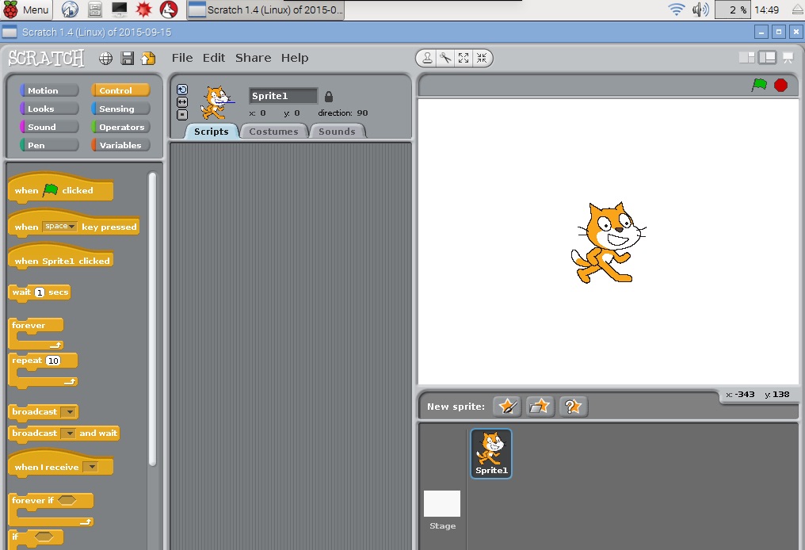
Task: Open key dropdown in key pressed block
Action: 59,227
